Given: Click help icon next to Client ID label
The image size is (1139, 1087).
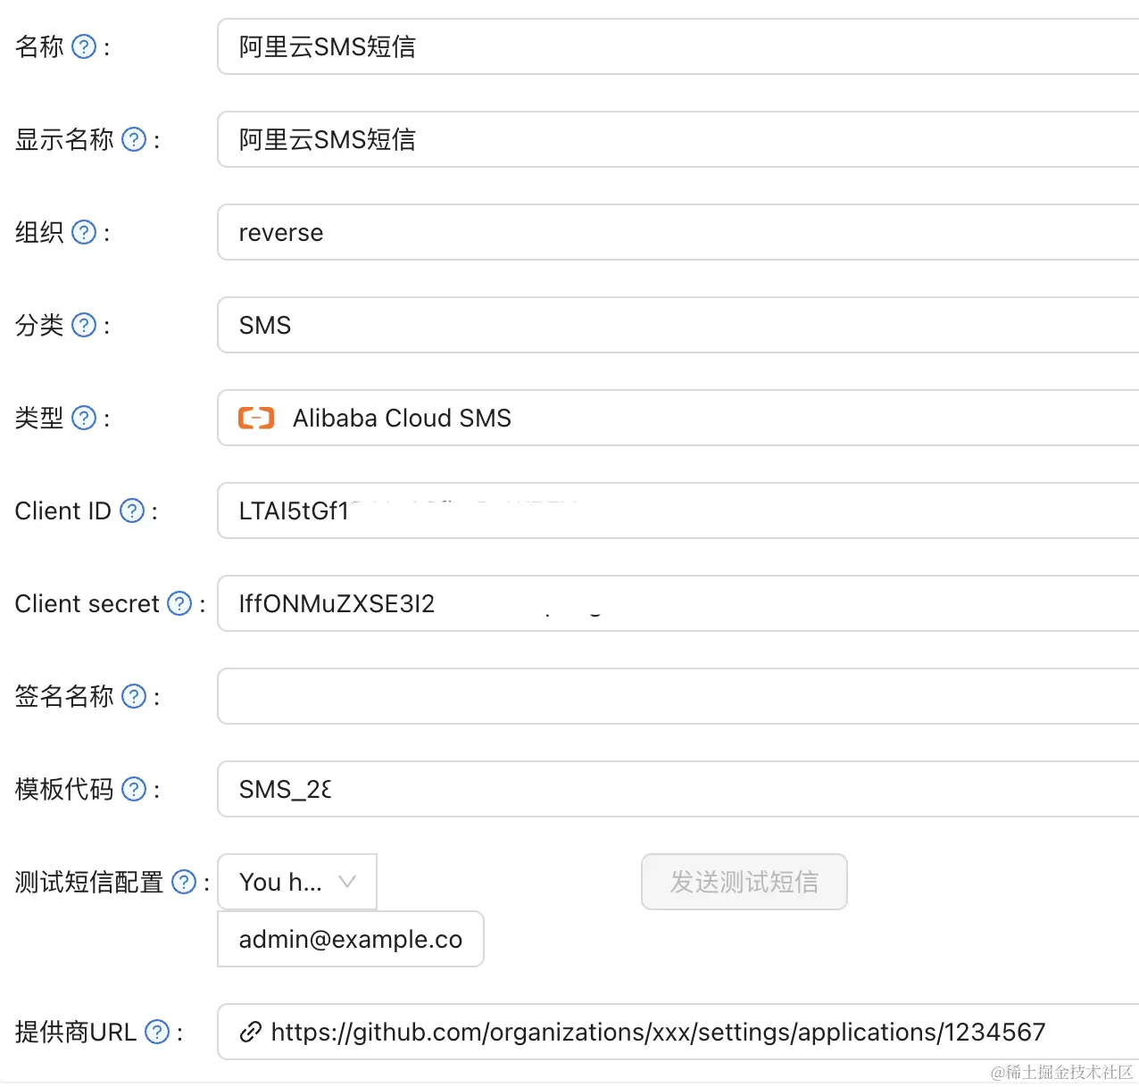Looking at the screenshot, I should tap(132, 510).
